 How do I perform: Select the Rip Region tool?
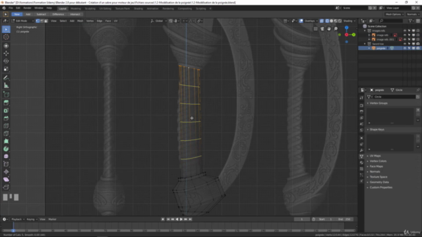[6, 187]
